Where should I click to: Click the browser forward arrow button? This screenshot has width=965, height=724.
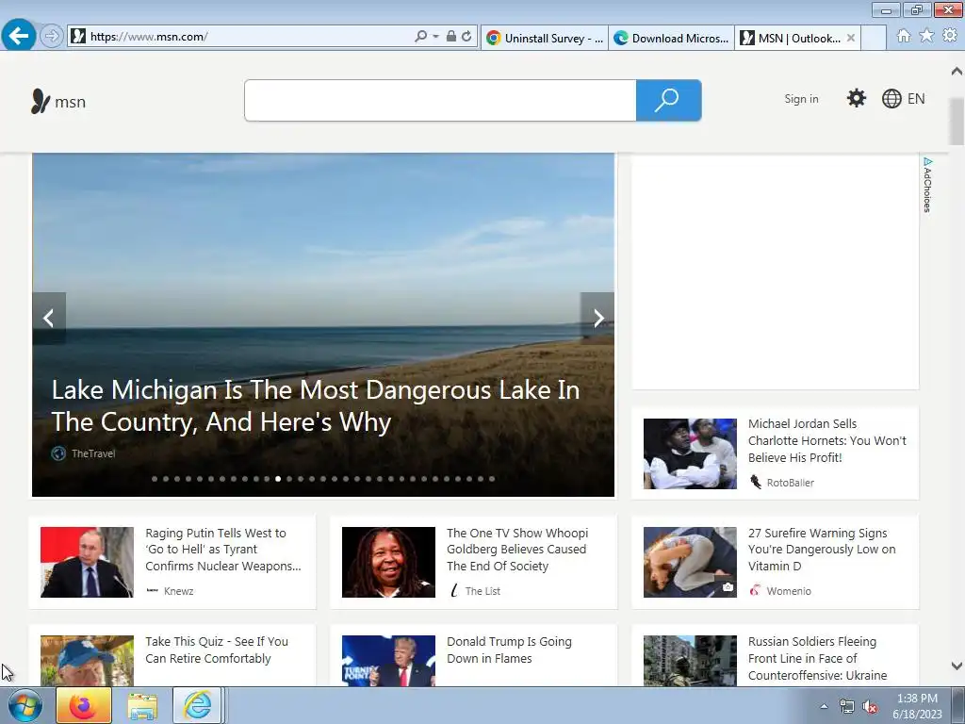[51, 37]
